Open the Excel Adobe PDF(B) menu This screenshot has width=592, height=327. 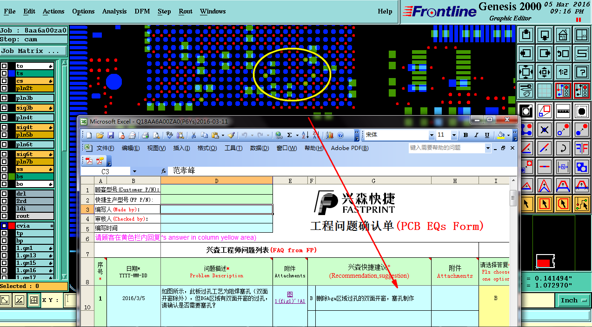[x=350, y=148]
